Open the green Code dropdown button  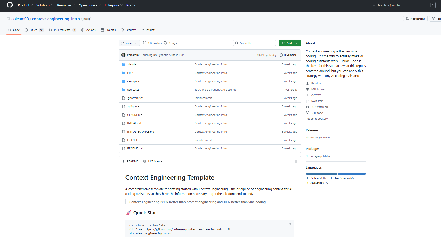[x=290, y=43]
